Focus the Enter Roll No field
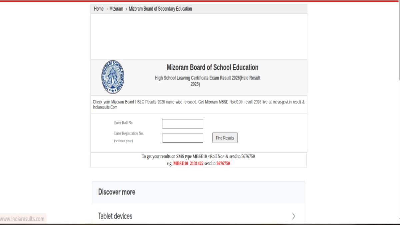The height and width of the screenshot is (225, 400). pyautogui.click(x=182, y=124)
